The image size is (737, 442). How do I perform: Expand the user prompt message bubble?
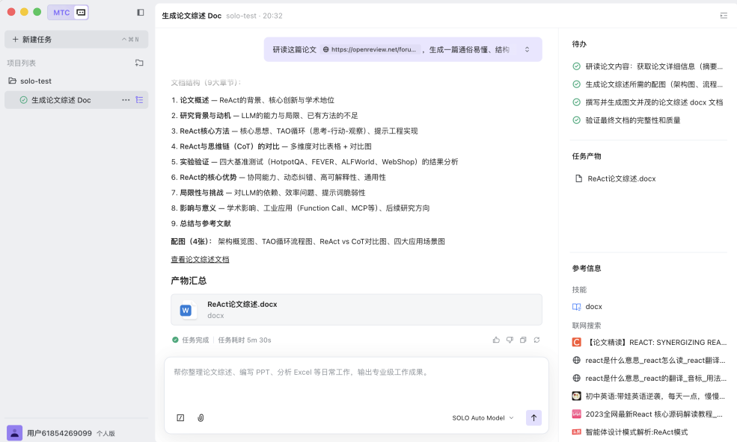tap(527, 49)
